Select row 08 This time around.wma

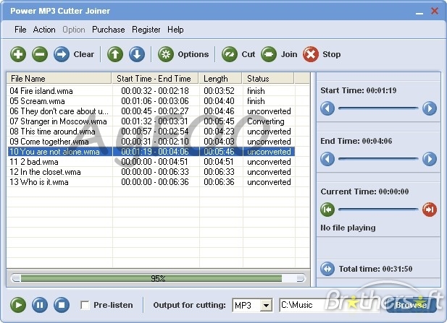pyautogui.click(x=151, y=132)
